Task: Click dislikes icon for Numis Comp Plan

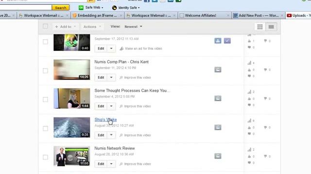Action: [265, 70]
